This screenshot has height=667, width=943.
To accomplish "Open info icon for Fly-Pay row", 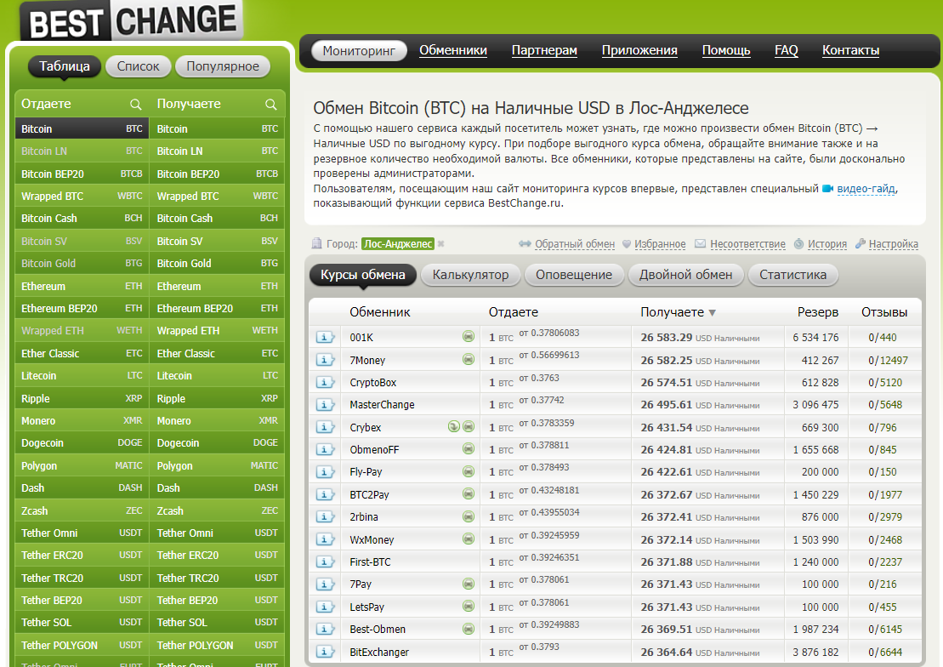I will 325,472.
